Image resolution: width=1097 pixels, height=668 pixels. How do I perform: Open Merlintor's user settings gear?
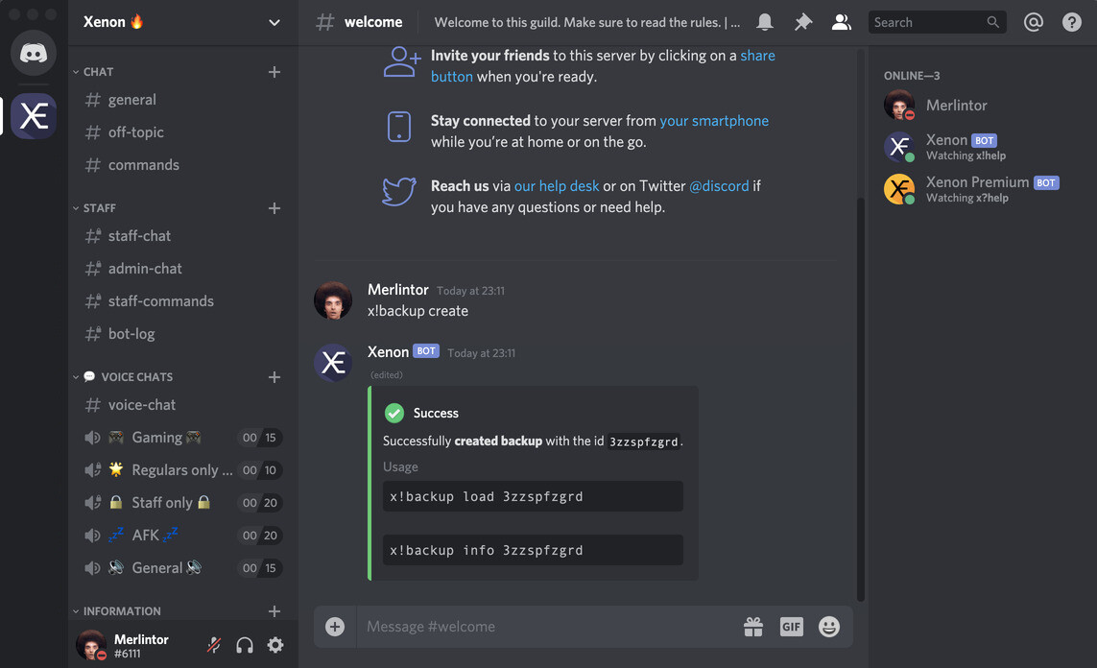(x=275, y=645)
